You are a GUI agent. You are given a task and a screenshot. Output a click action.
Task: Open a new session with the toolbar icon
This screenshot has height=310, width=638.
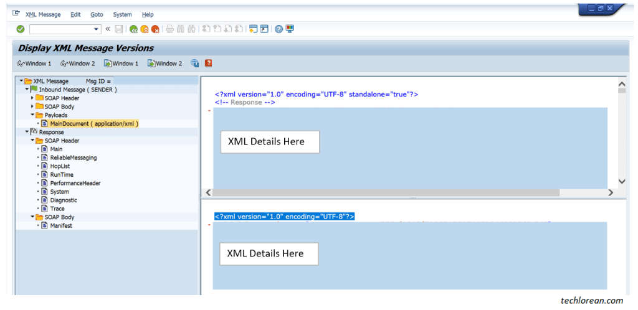pos(254,29)
